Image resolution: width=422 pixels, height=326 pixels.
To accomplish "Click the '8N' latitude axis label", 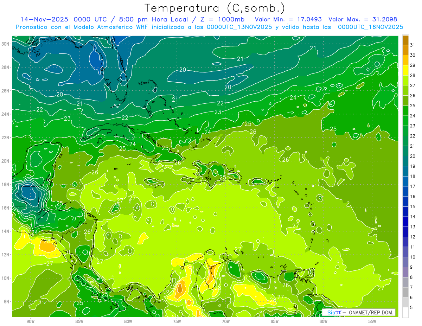I will point(7,301).
